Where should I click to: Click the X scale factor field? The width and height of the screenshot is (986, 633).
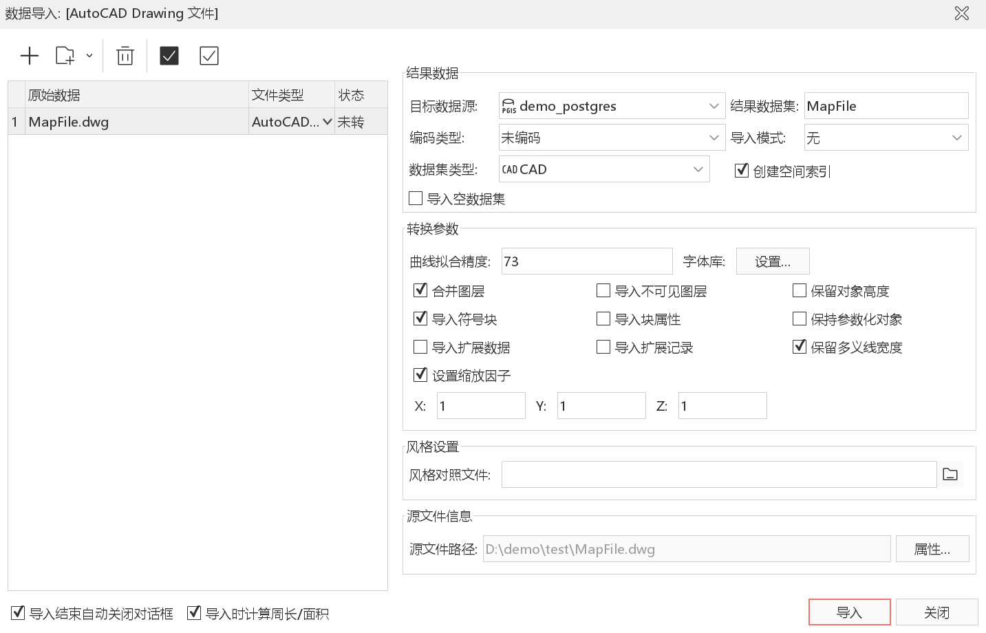point(481,406)
